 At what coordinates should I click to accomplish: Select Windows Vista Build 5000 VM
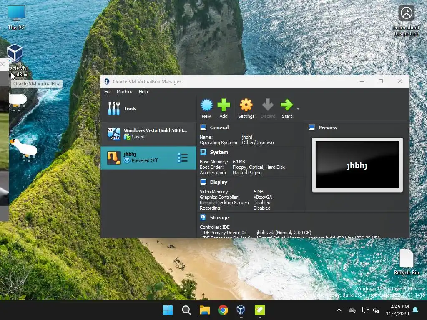point(148,134)
